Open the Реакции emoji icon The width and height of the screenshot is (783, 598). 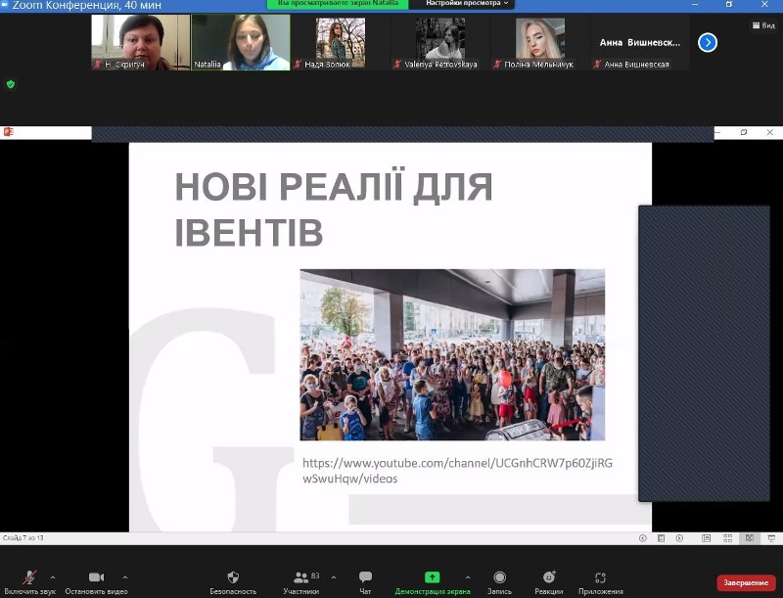pos(549,577)
